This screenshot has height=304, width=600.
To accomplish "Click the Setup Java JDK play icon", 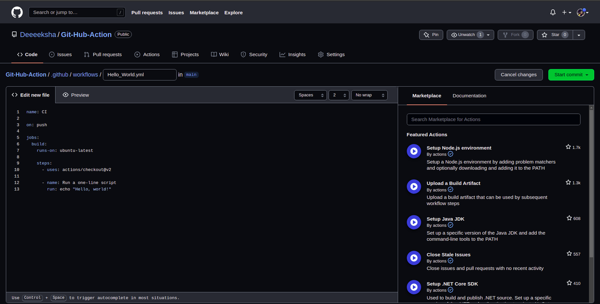I will pos(414,222).
